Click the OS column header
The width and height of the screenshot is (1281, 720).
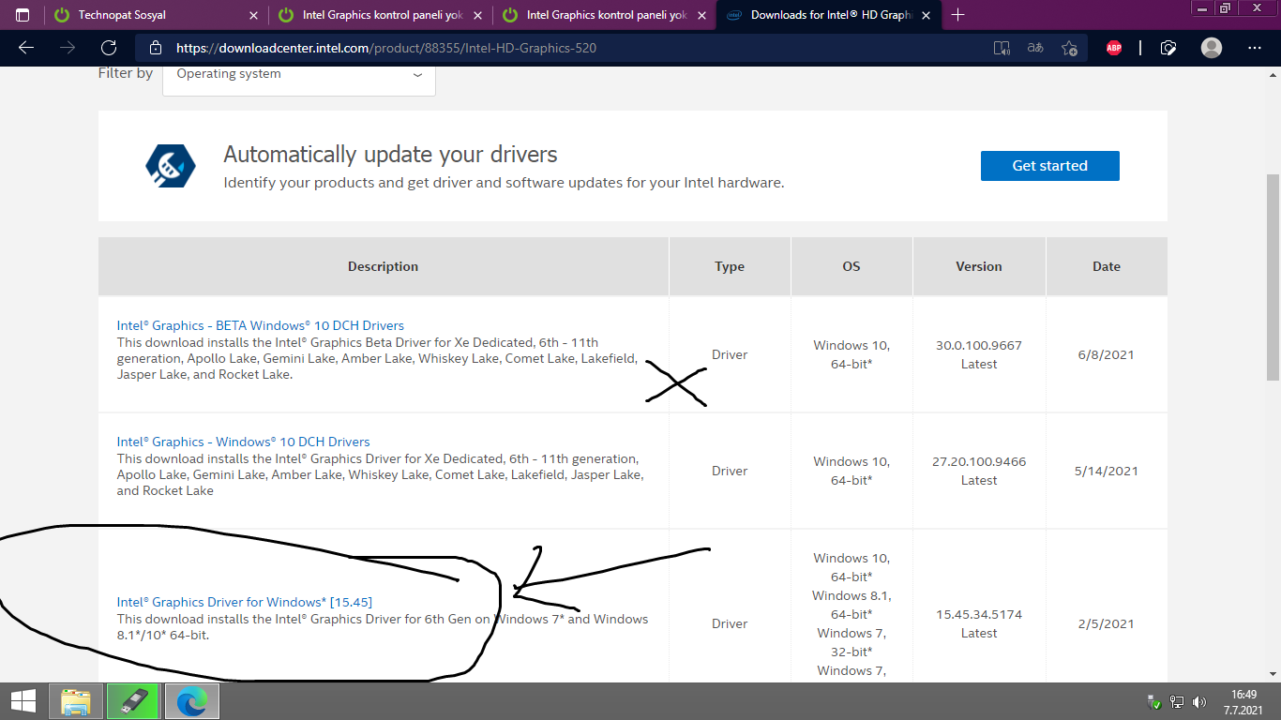pyautogui.click(x=851, y=266)
